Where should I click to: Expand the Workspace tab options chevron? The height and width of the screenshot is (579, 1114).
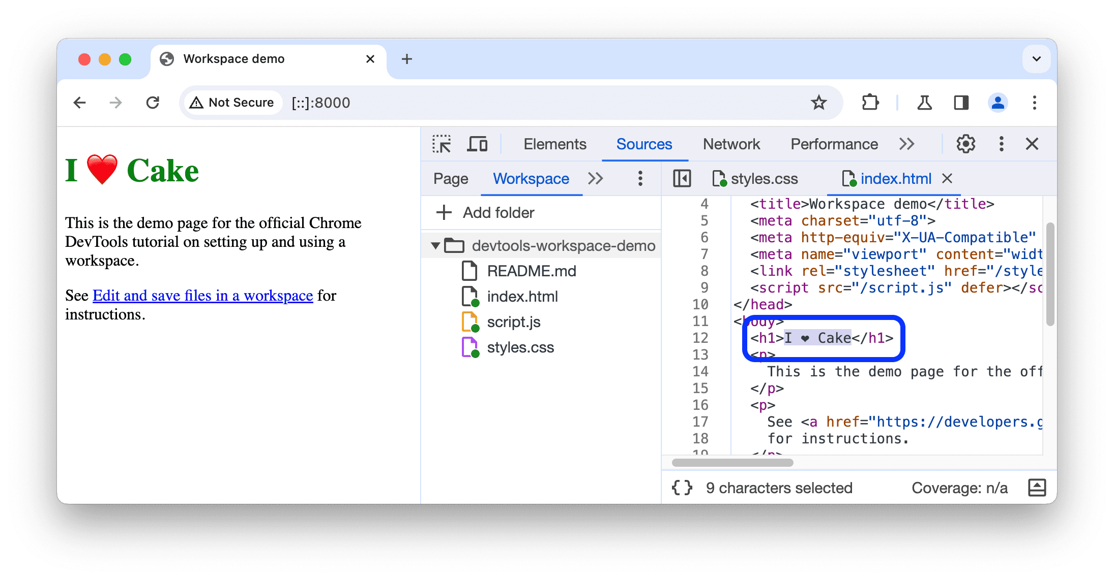point(598,179)
